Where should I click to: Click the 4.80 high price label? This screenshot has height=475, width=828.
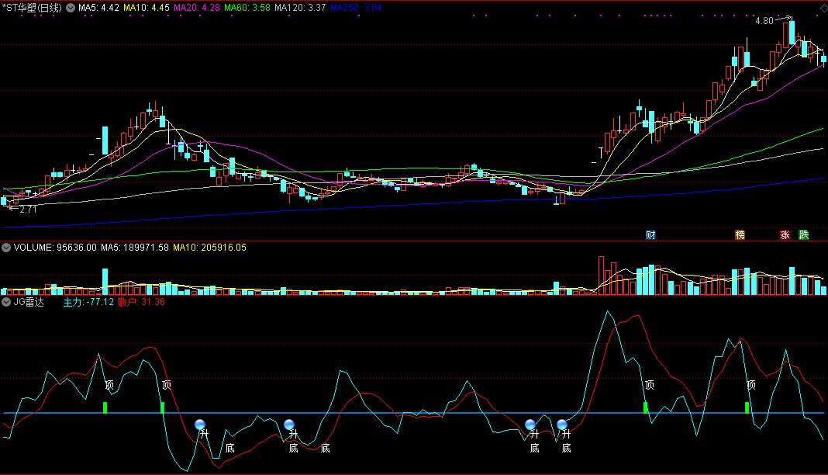764,21
